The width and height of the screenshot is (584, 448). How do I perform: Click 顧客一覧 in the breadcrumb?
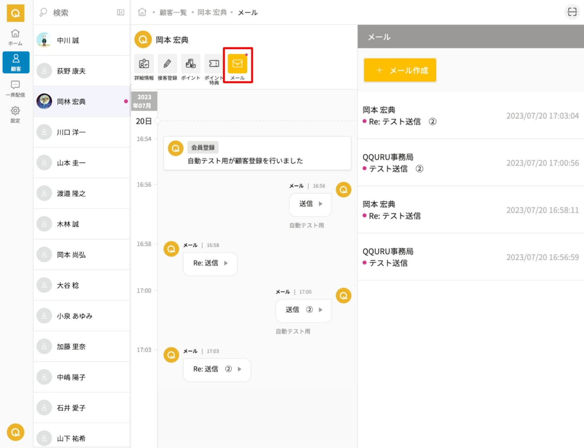[x=173, y=12]
